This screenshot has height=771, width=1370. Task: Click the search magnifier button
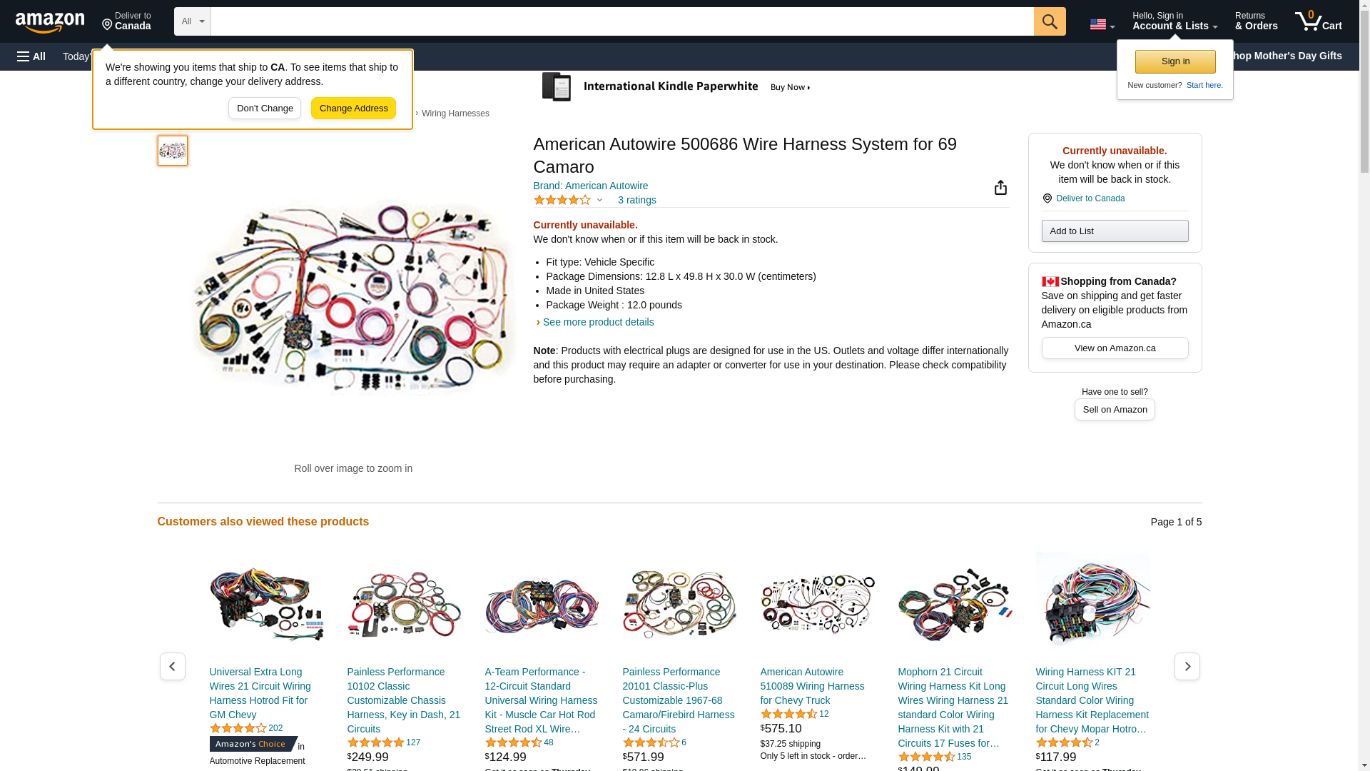[x=1050, y=21]
